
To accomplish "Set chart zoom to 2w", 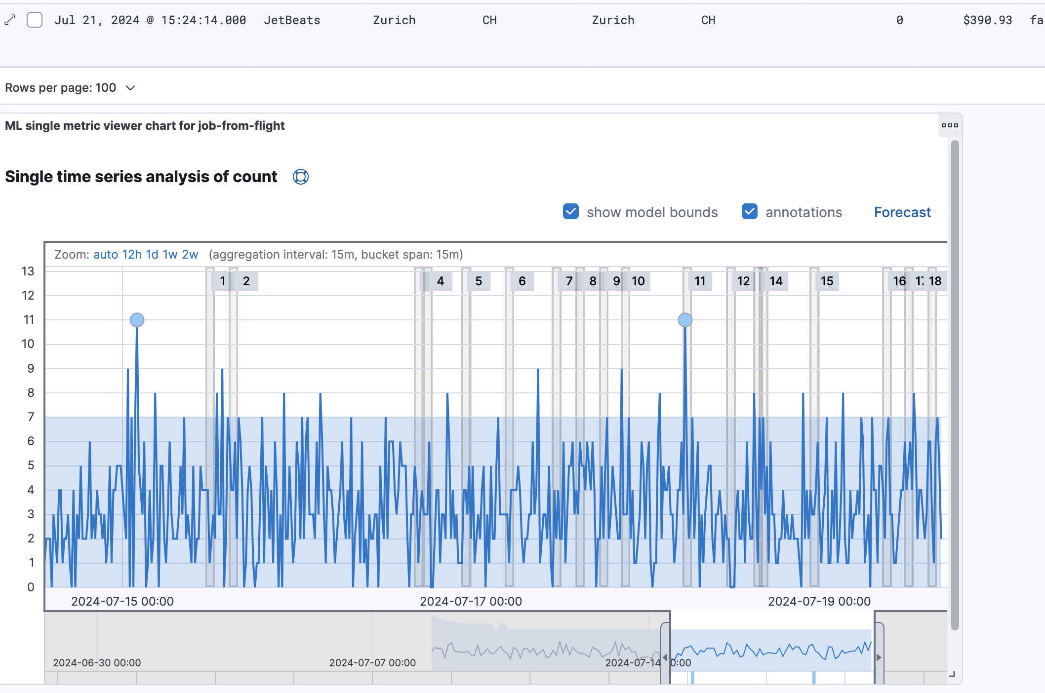I will (190, 255).
